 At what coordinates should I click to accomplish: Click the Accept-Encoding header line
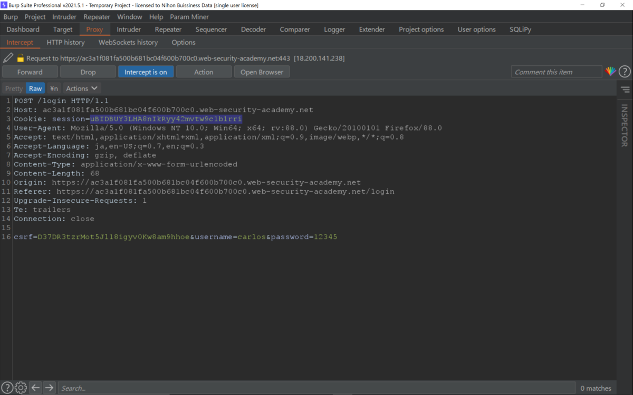(85, 155)
